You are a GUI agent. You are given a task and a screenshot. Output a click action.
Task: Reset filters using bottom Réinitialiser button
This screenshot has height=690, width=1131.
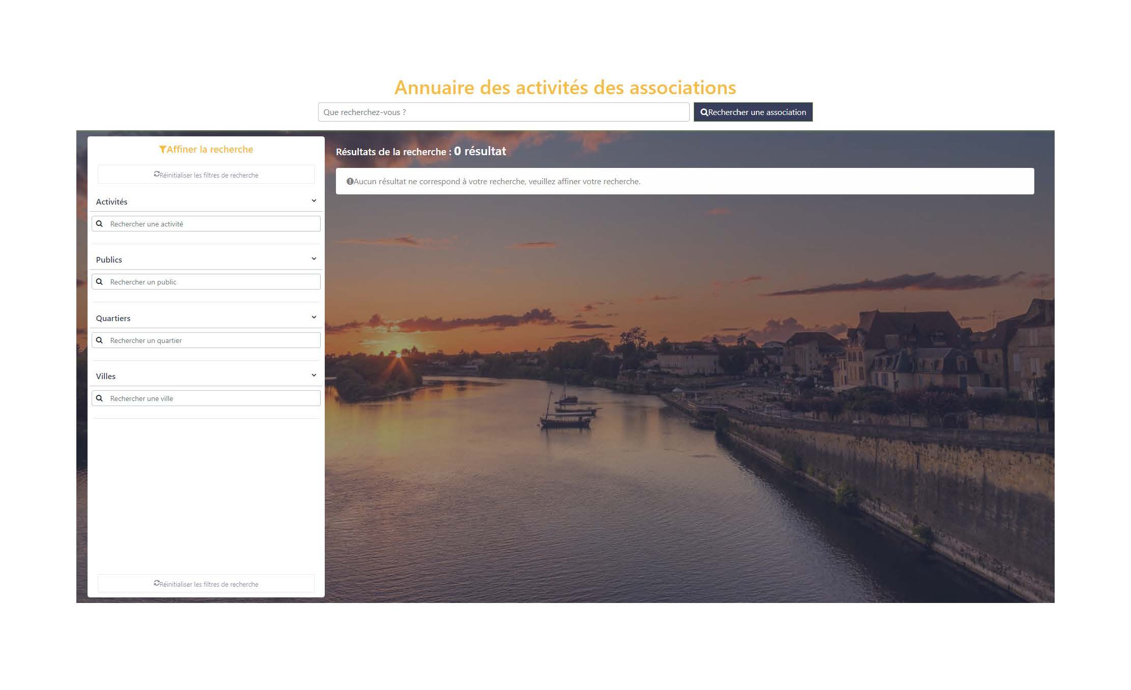(206, 584)
